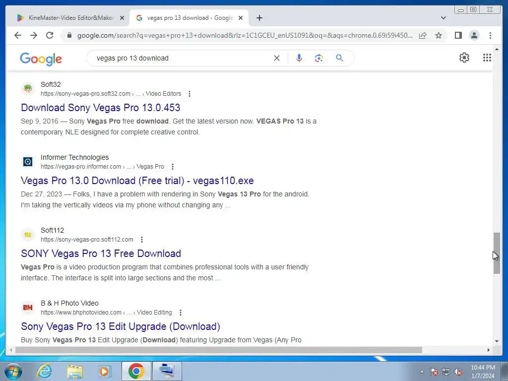The width and height of the screenshot is (508, 381).
Task: Open Sony Vegas Pro 13 Edit Upgrade link
Action: tap(121, 326)
